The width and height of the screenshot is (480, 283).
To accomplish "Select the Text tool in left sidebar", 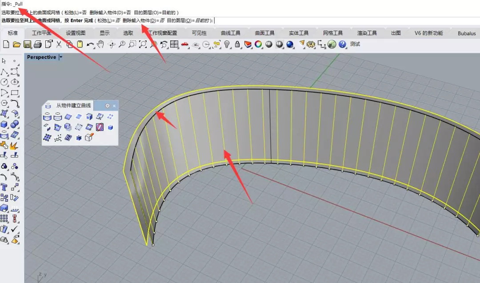I will coord(4,187).
